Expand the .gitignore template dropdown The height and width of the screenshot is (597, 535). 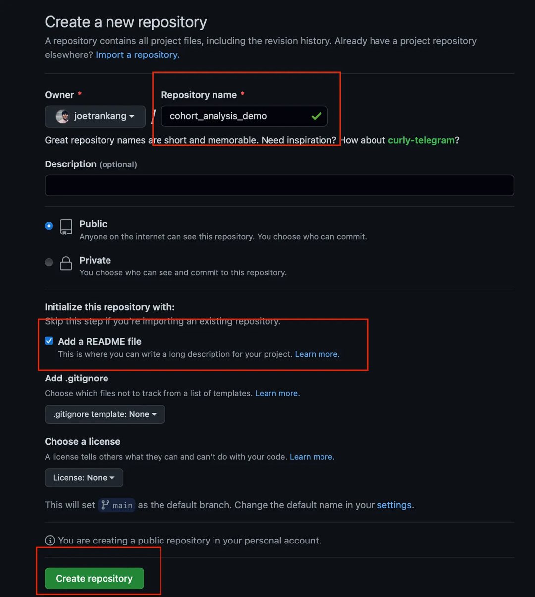[105, 414]
